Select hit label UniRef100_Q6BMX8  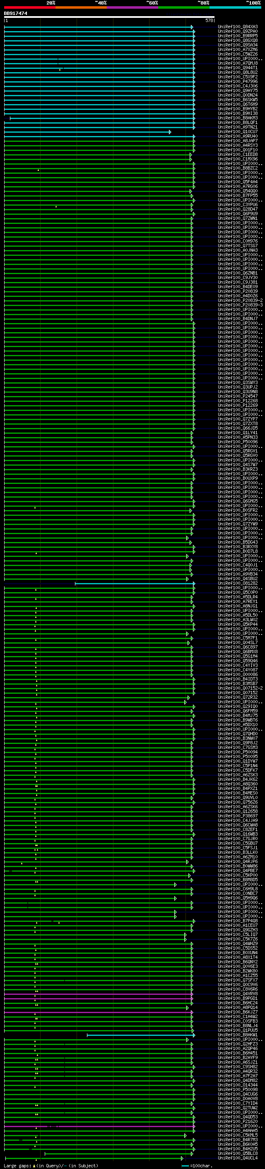238,651
